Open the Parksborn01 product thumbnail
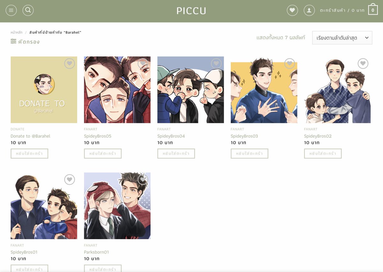Screen dimensions: 383x272 pyautogui.click(x=117, y=206)
